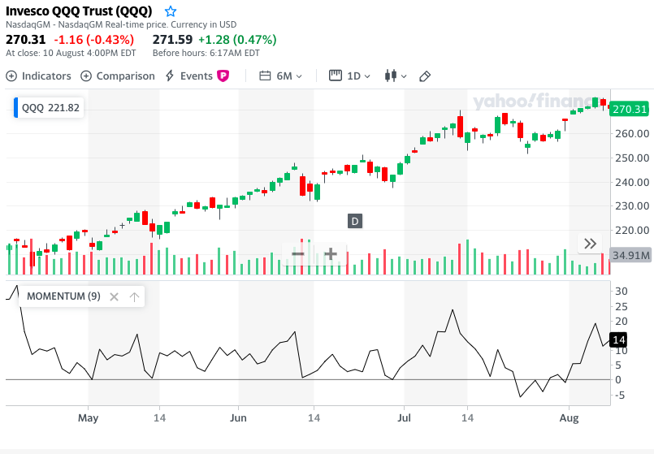Add QQQ to watchlist with the star icon
This screenshot has width=654, height=454.
pyautogui.click(x=170, y=11)
